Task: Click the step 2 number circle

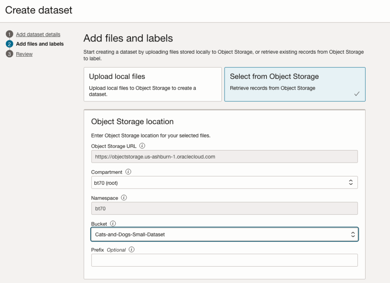Action: 9,44
